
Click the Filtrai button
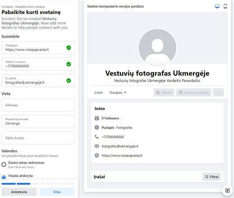(x=212, y=177)
